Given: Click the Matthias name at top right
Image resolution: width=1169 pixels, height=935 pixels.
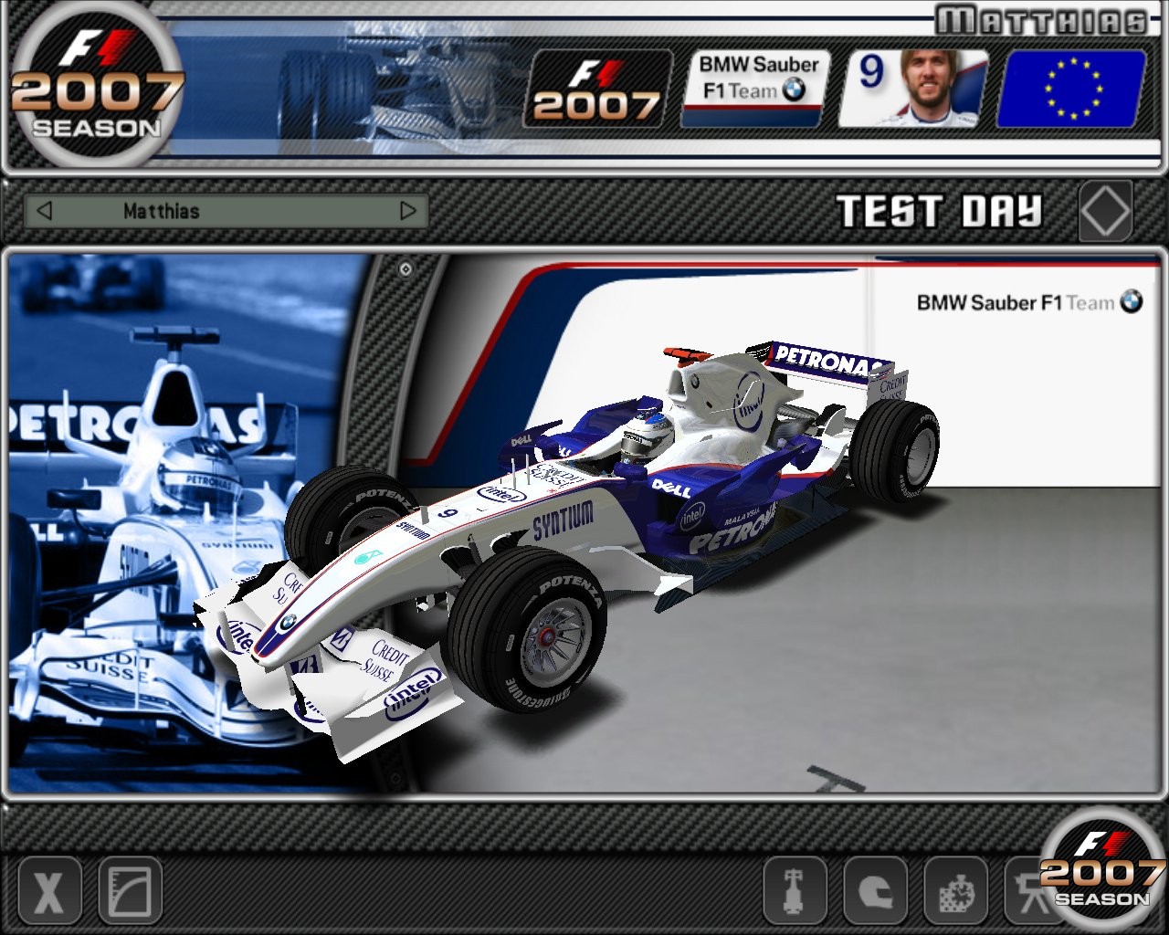Looking at the screenshot, I should (1041, 20).
